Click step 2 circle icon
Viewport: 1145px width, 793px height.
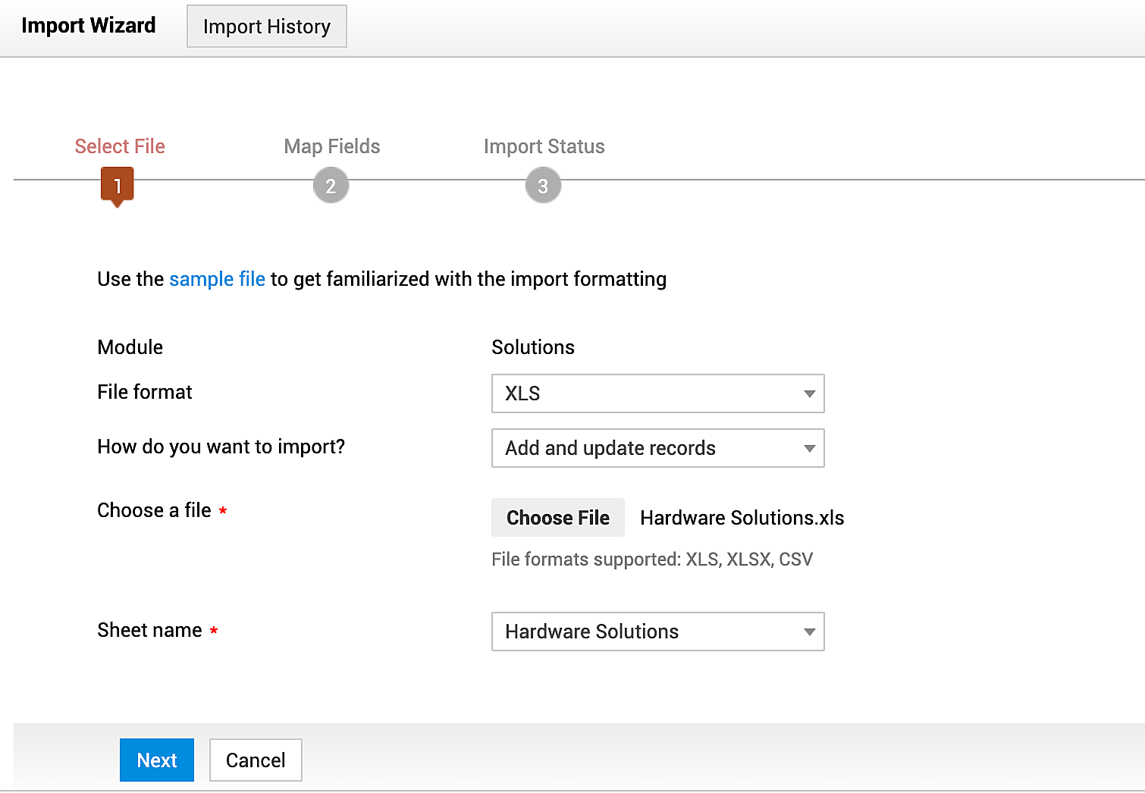[331, 186]
